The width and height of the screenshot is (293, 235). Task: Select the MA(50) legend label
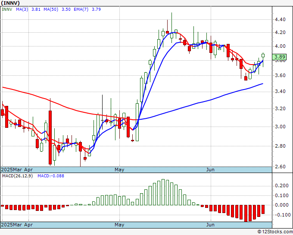pyautogui.click(x=51, y=9)
